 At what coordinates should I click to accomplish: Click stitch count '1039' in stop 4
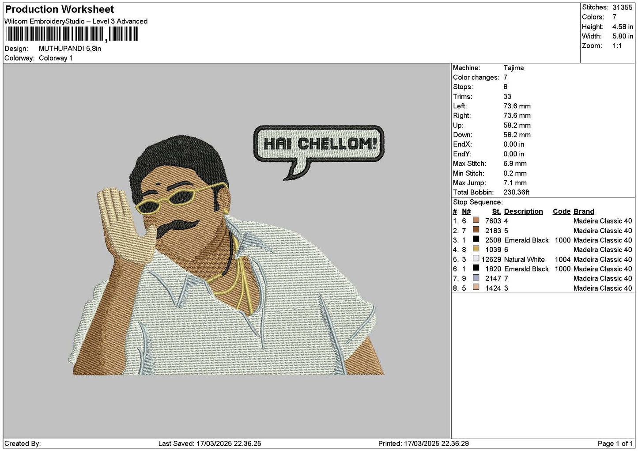tap(493, 250)
